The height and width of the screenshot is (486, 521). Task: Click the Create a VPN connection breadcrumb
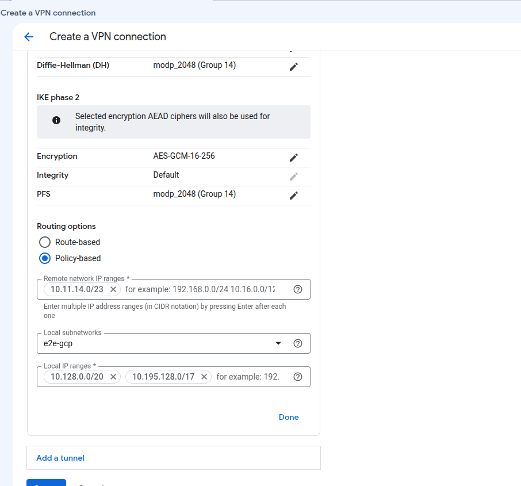48,13
